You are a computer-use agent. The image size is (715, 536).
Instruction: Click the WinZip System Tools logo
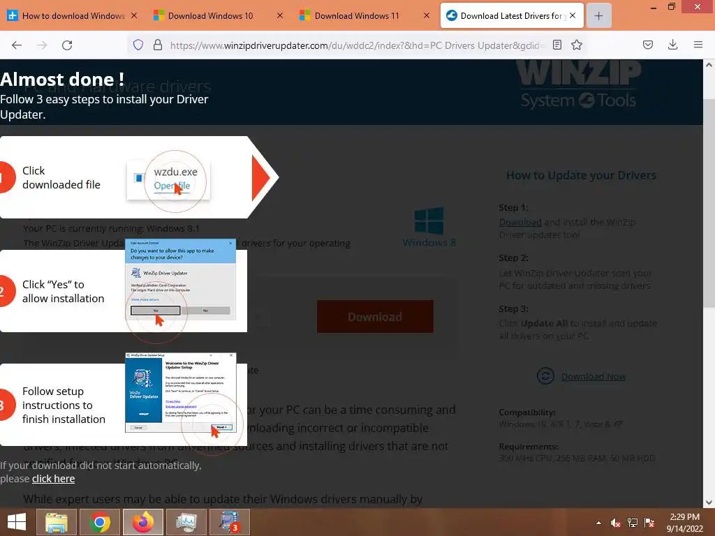579,84
